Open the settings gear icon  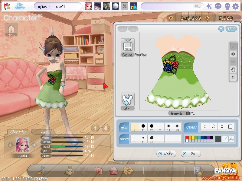pyautogui.click(x=236, y=6)
